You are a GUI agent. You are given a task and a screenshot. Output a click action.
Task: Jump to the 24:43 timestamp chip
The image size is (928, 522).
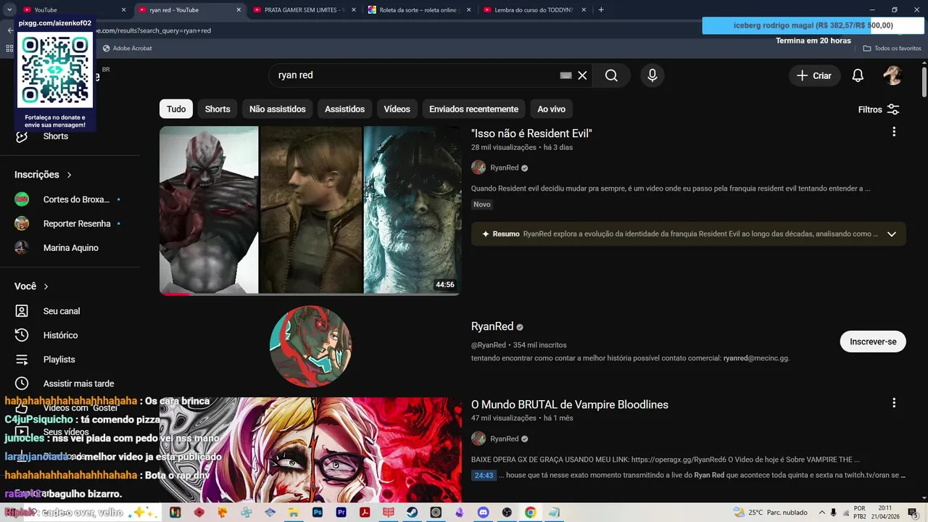tap(484, 476)
